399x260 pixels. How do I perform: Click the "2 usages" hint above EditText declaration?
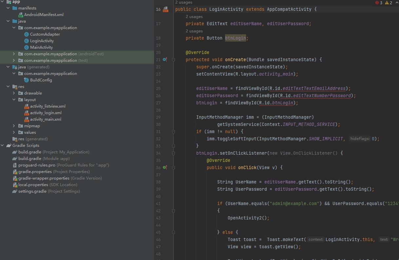click(x=194, y=17)
